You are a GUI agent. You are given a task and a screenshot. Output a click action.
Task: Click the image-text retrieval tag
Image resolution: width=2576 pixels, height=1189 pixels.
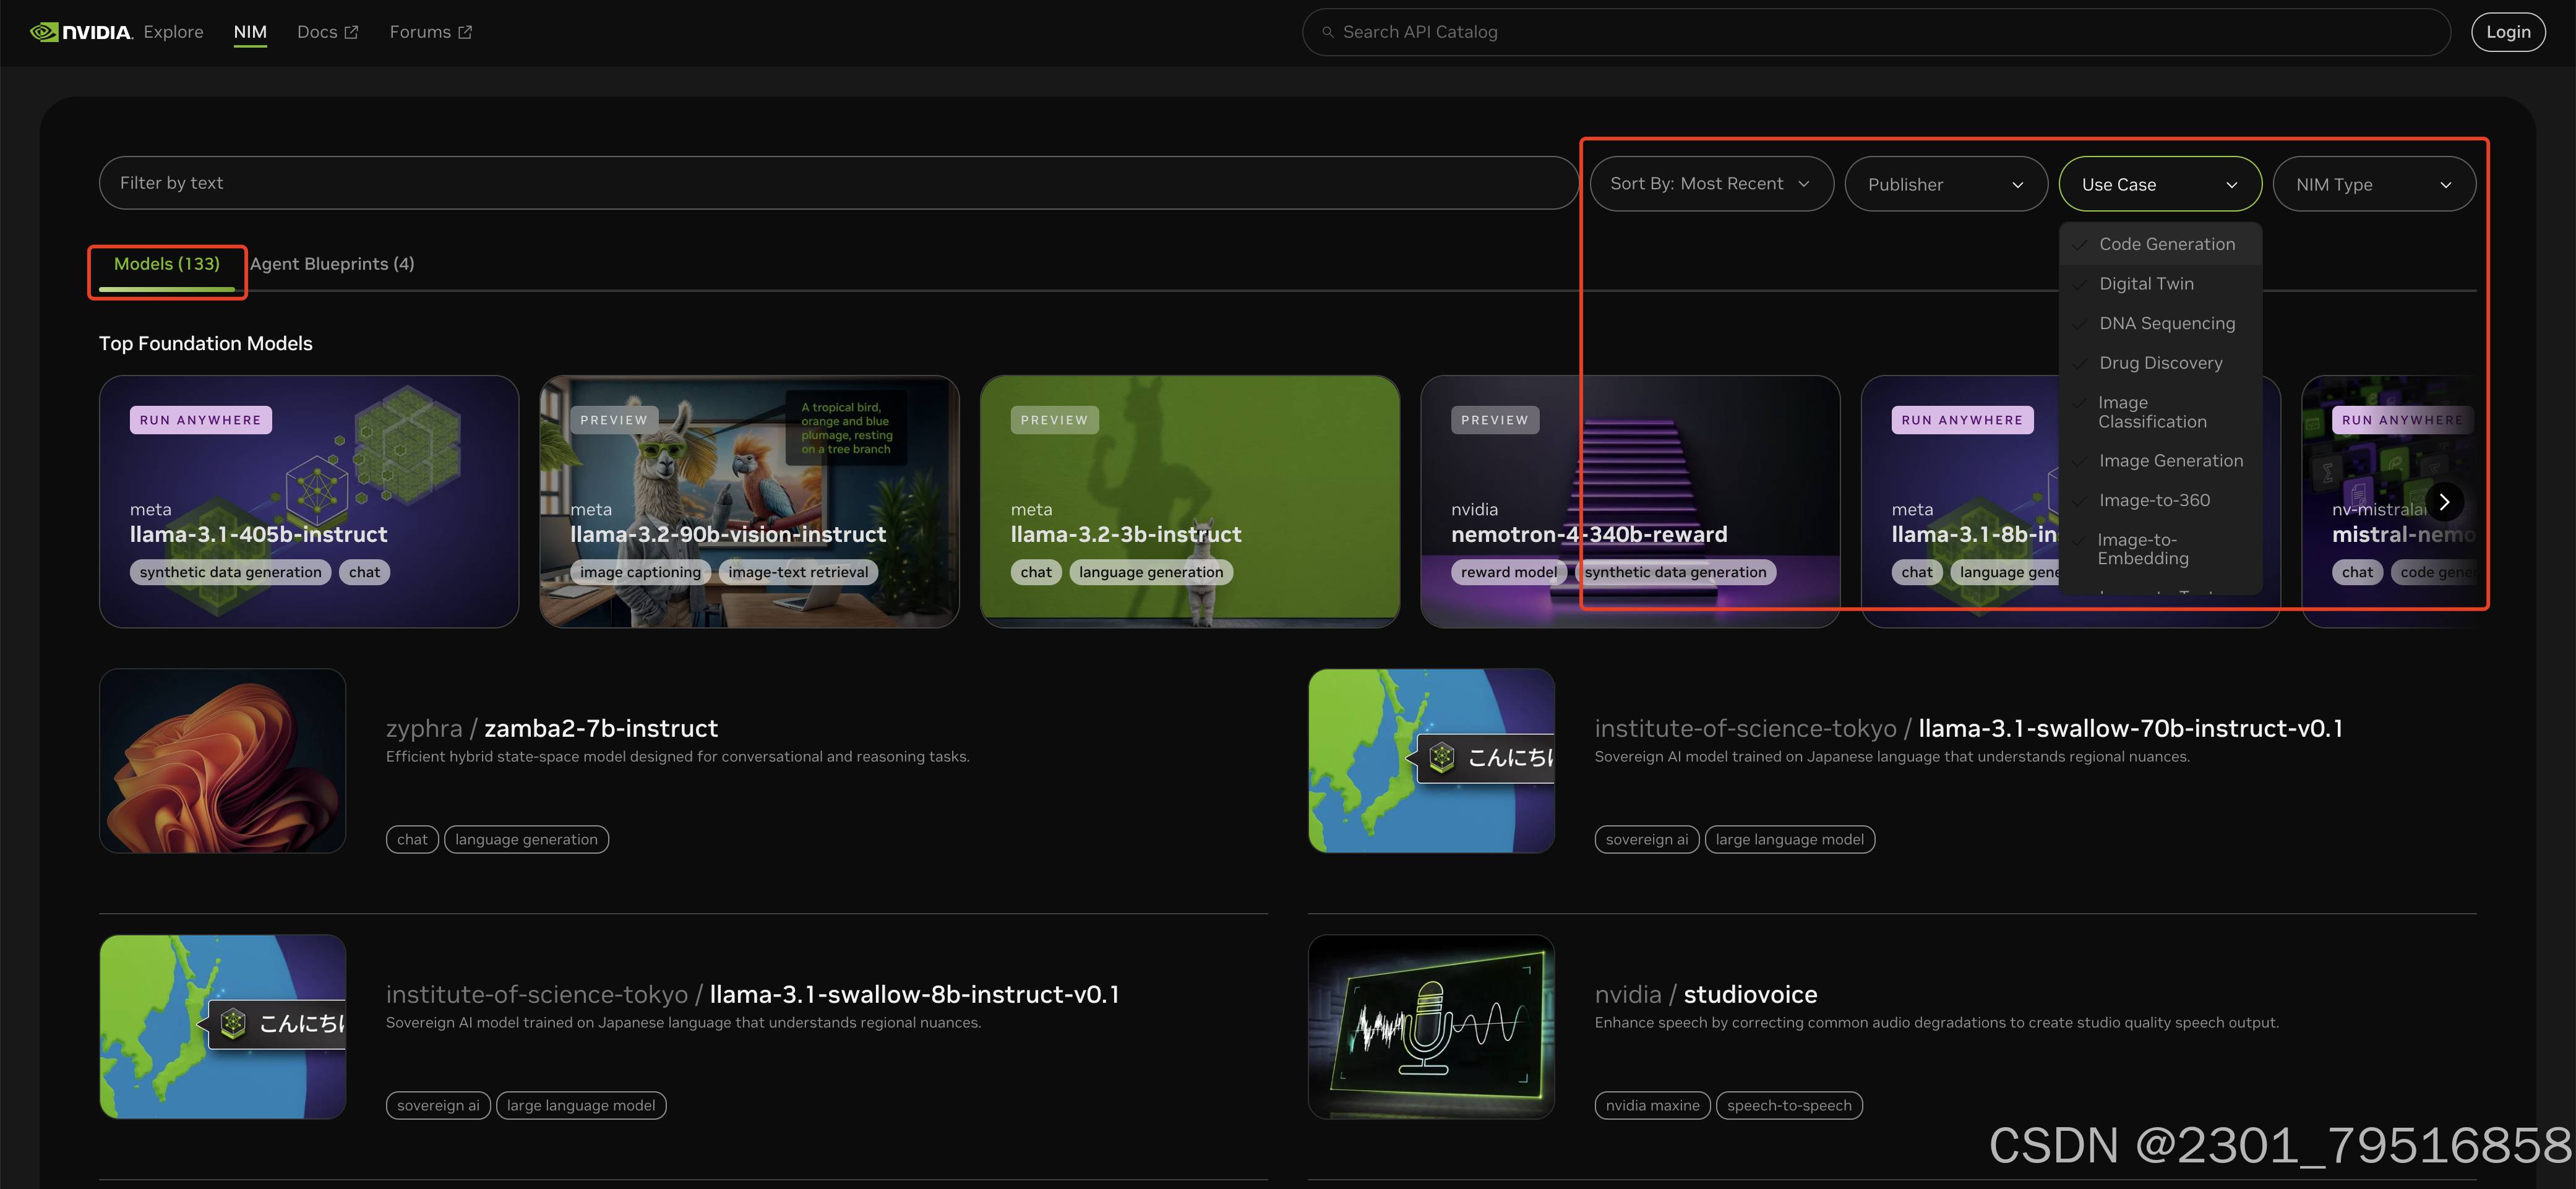pyautogui.click(x=798, y=572)
